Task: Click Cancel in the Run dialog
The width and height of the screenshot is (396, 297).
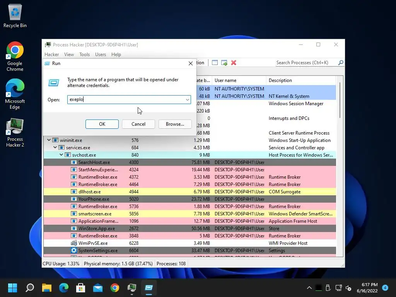Action: click(x=138, y=124)
